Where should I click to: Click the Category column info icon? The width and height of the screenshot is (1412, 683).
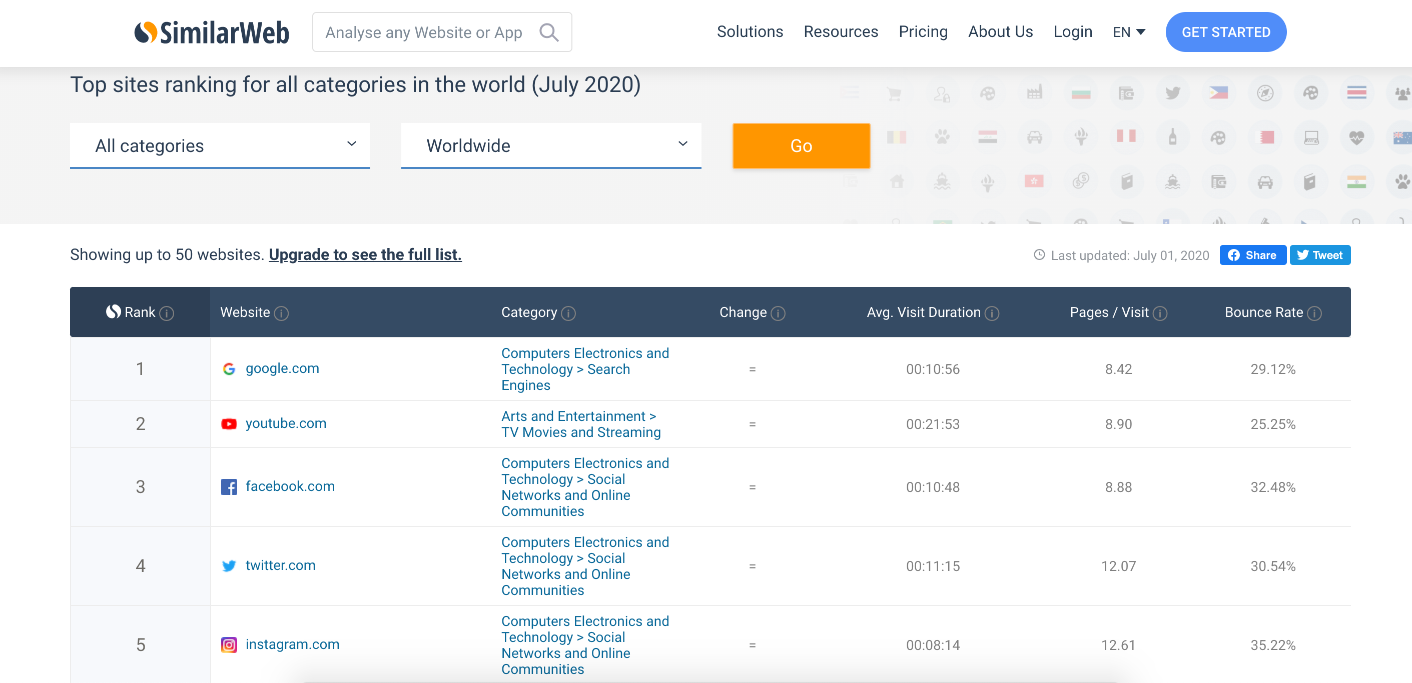568,313
